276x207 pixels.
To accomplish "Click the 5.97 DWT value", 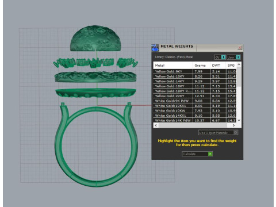I will [x=216, y=81].
